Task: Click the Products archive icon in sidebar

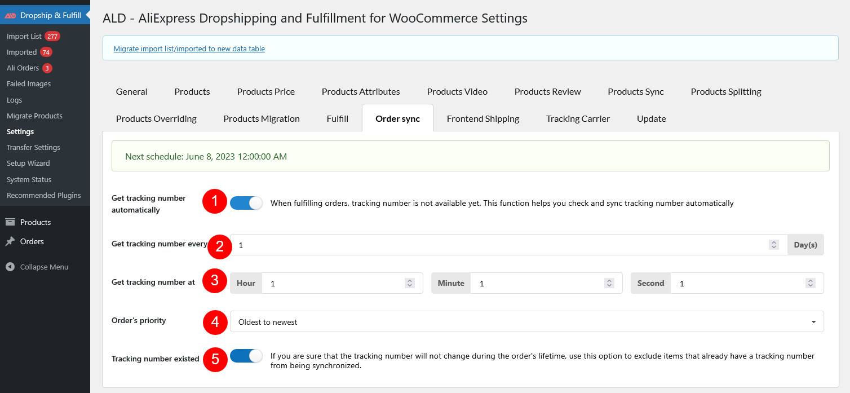Action: click(x=10, y=222)
